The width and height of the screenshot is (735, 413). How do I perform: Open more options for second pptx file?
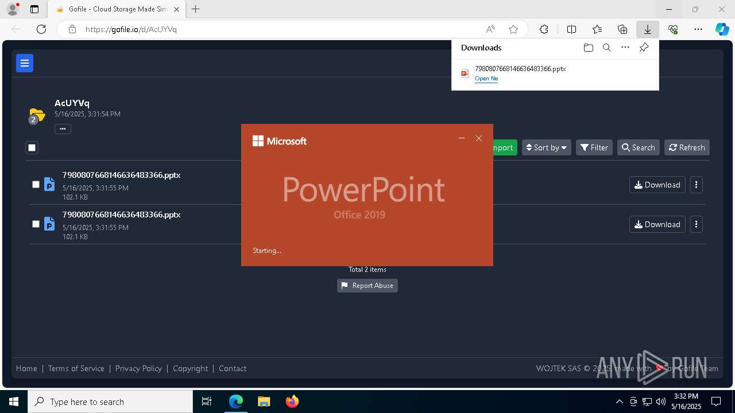coord(697,224)
